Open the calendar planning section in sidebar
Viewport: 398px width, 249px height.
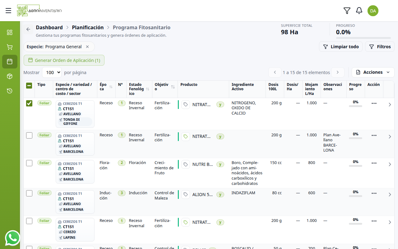coord(10,62)
